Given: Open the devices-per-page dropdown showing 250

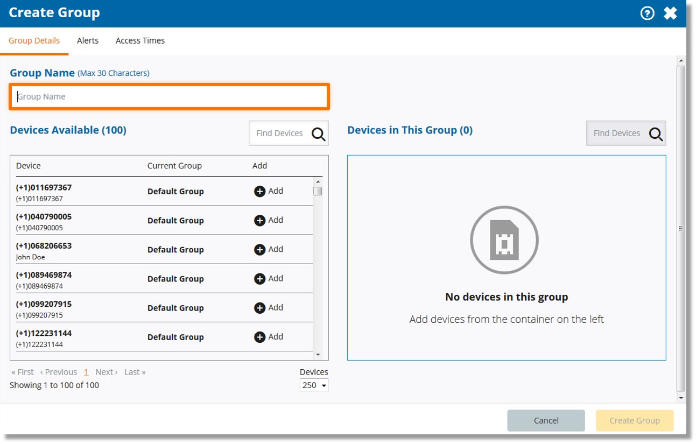Looking at the screenshot, I should coord(314,385).
